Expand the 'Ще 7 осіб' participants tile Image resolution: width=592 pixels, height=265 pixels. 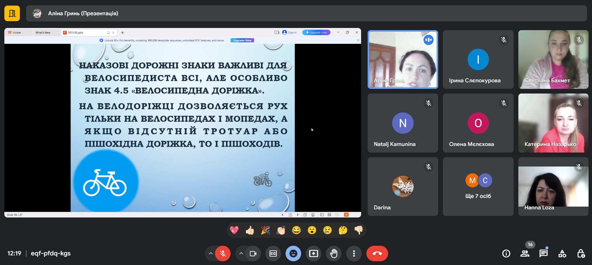point(478,186)
